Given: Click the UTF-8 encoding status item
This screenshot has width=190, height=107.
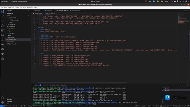Looking at the screenshot, I should tap(150, 106).
